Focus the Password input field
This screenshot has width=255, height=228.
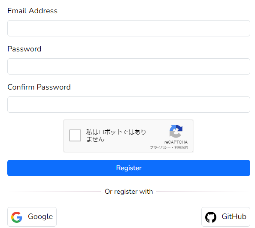pos(129,66)
